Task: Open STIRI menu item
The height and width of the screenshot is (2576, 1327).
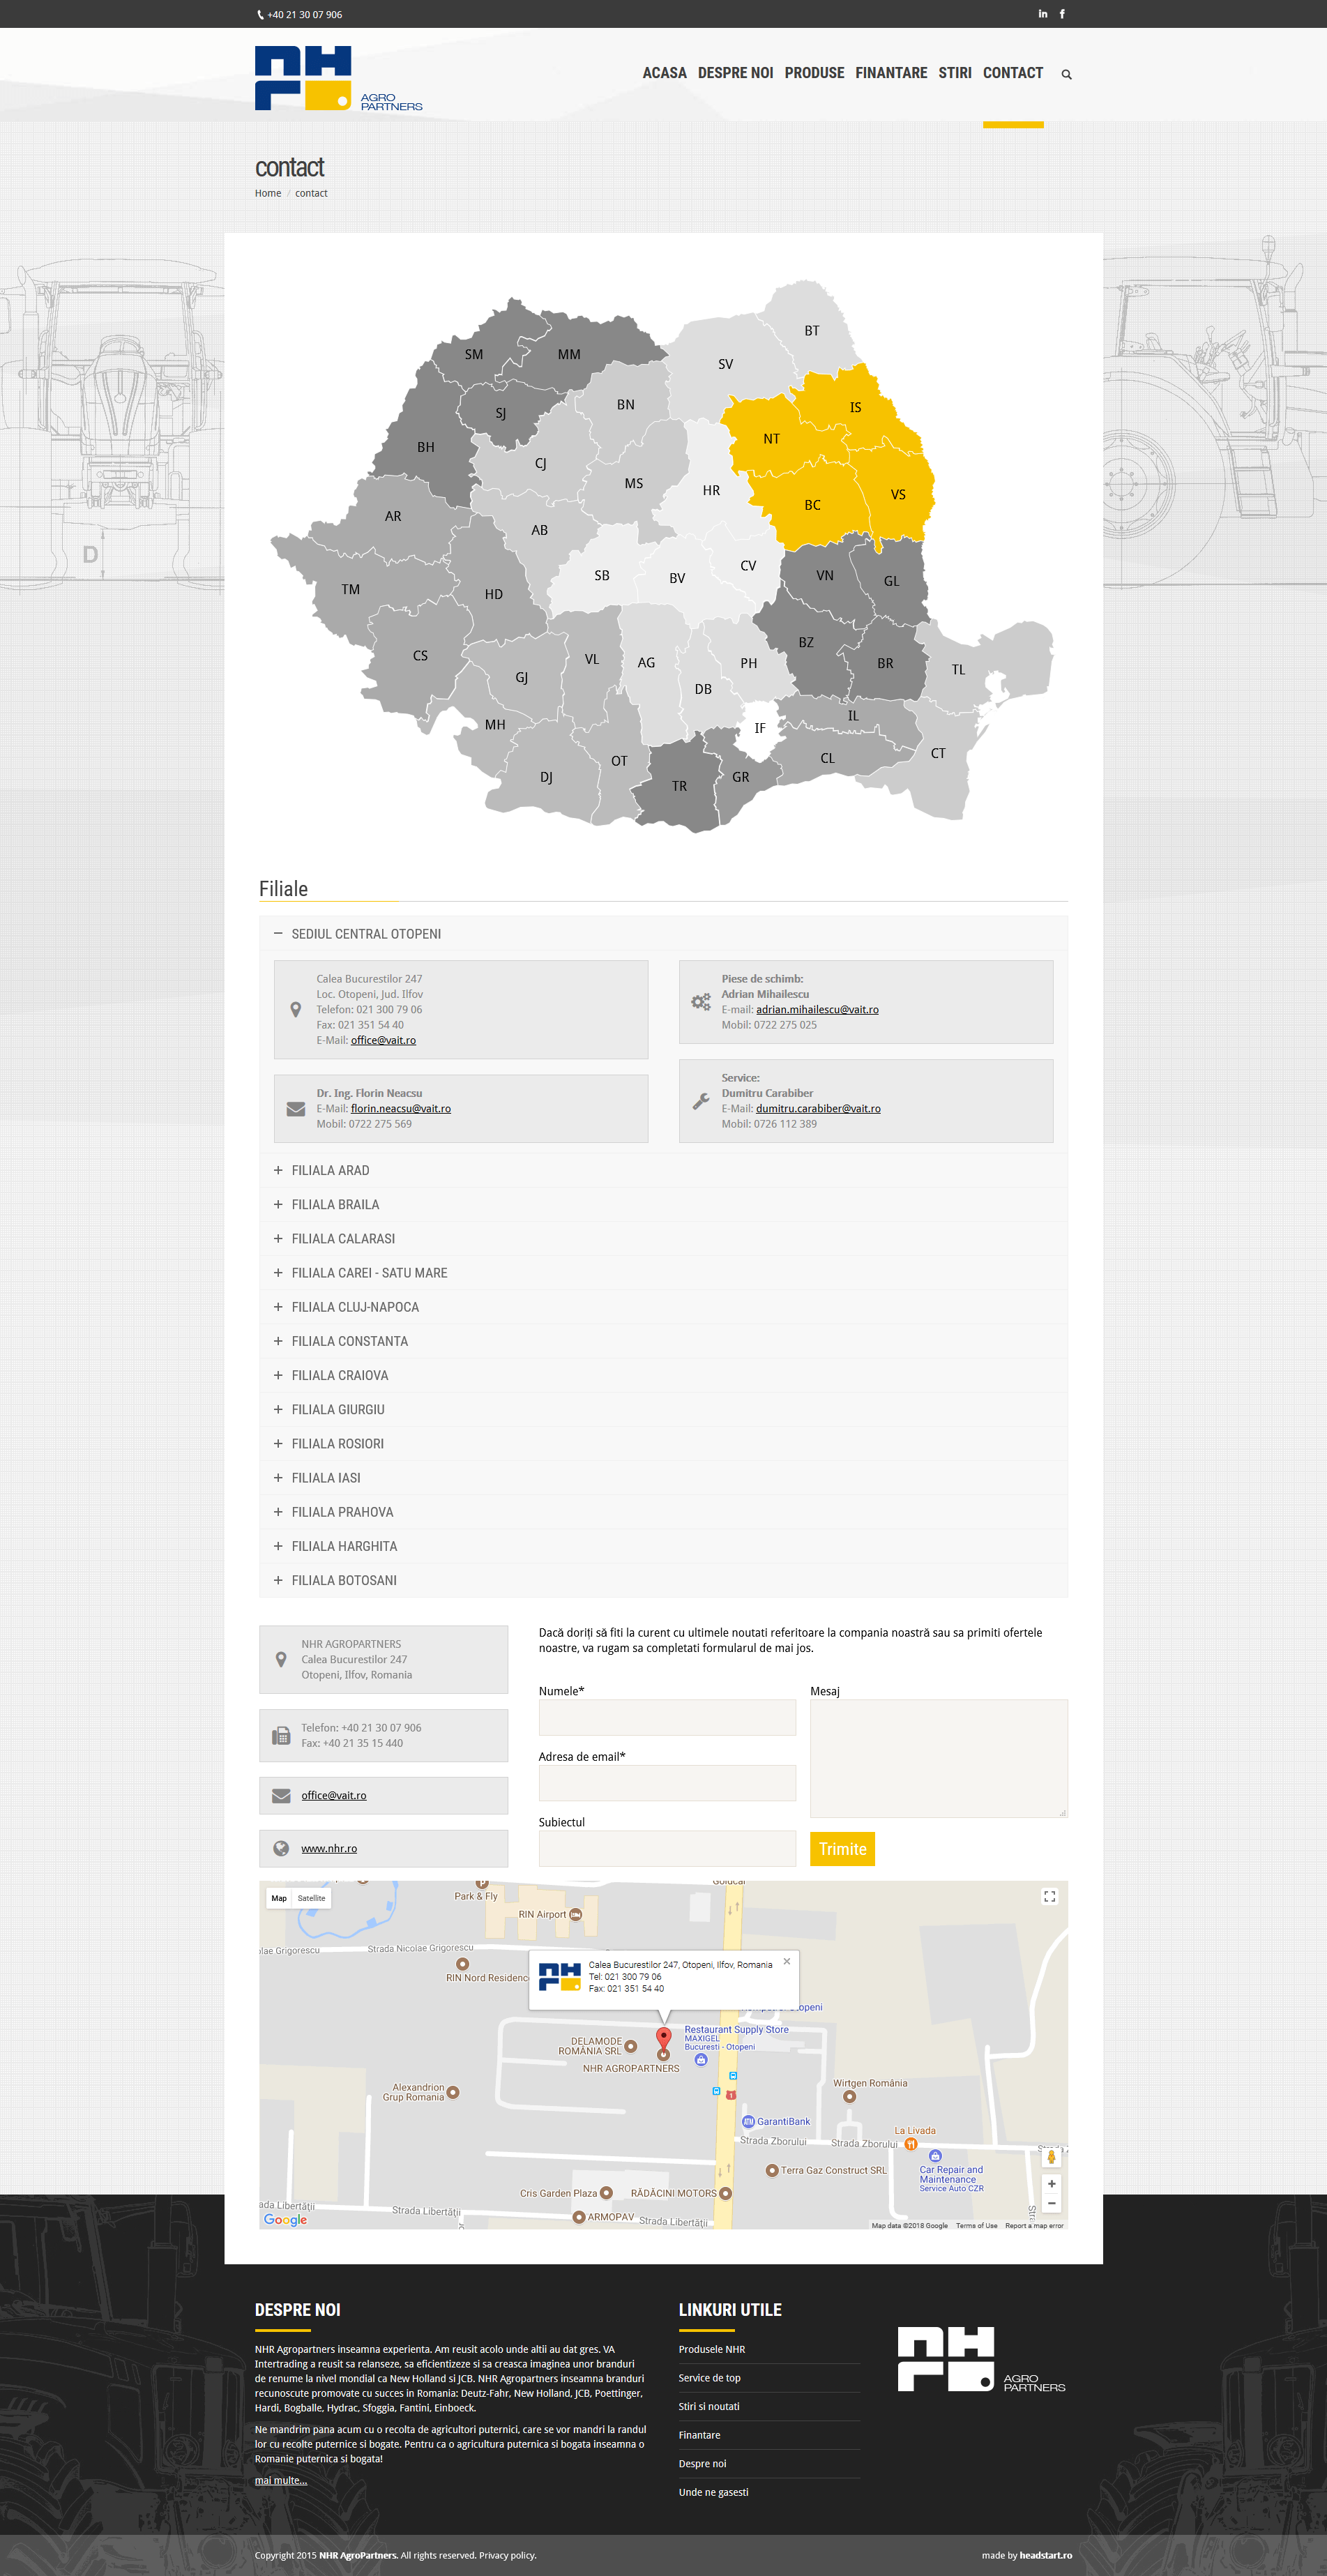Action: [x=955, y=73]
